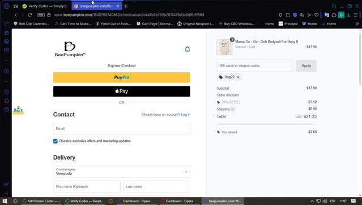Click the browser back arrow
The image size is (362, 205).
[16, 15]
